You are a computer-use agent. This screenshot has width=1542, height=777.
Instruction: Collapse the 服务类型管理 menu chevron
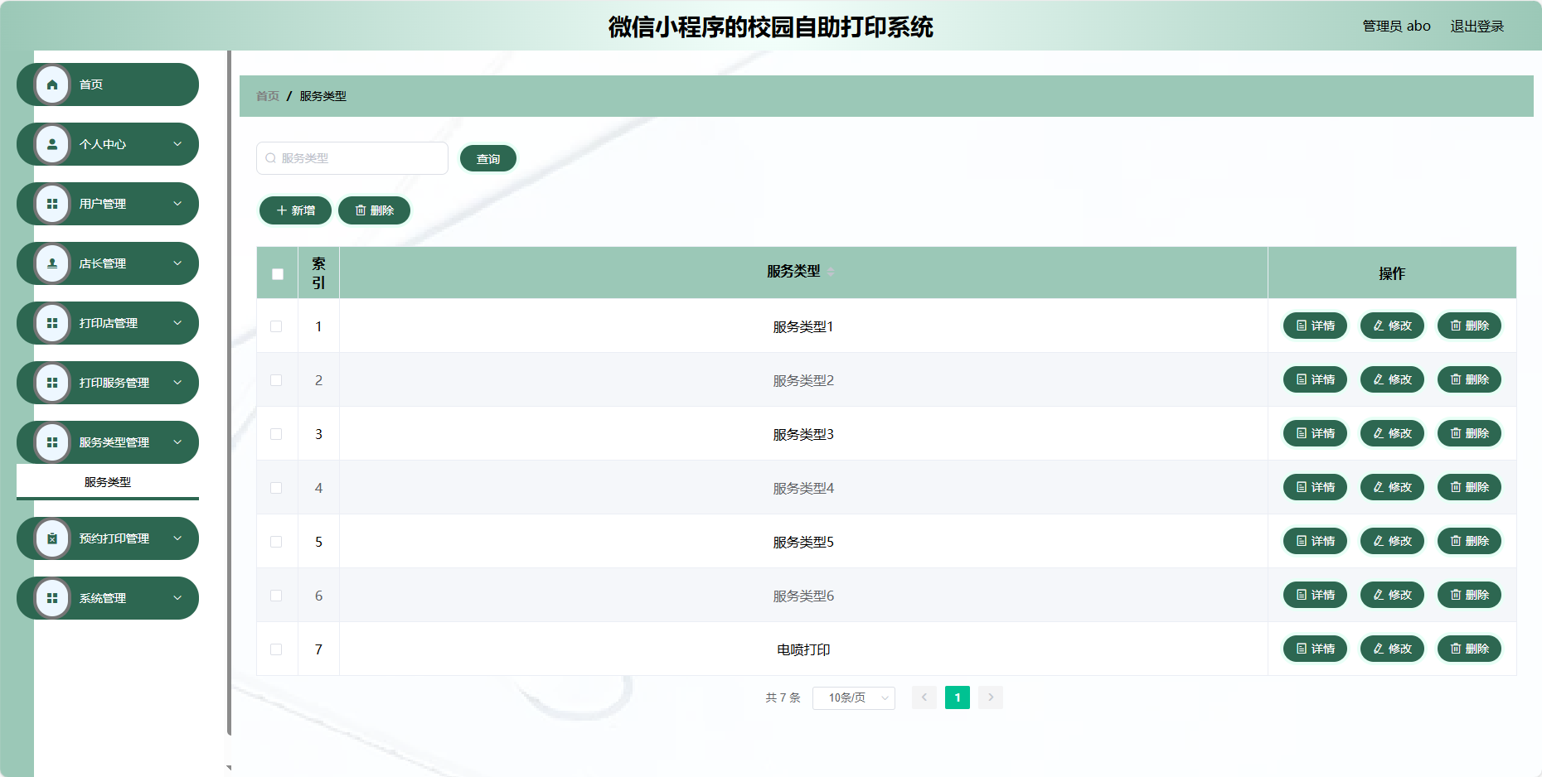pyautogui.click(x=177, y=442)
